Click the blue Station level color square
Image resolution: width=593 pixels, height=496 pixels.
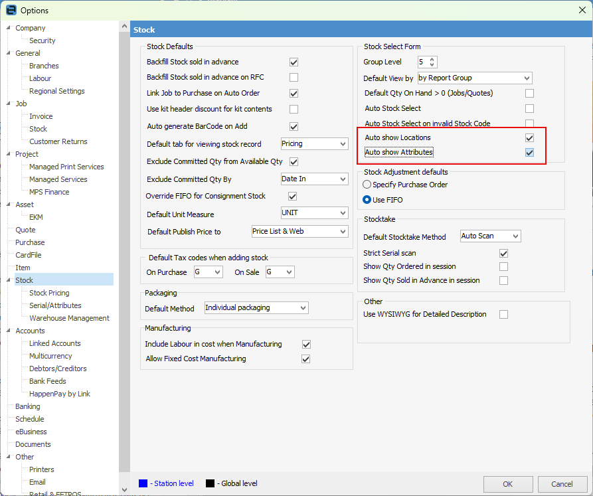click(143, 483)
